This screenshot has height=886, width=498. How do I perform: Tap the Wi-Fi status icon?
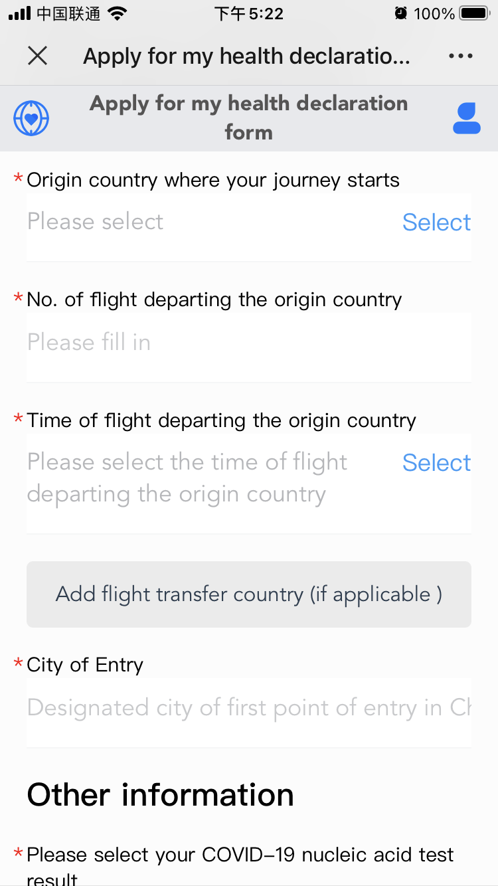pyautogui.click(x=118, y=13)
